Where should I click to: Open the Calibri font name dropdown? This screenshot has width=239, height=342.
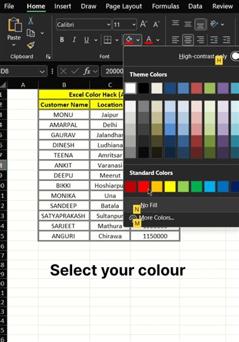click(108, 24)
